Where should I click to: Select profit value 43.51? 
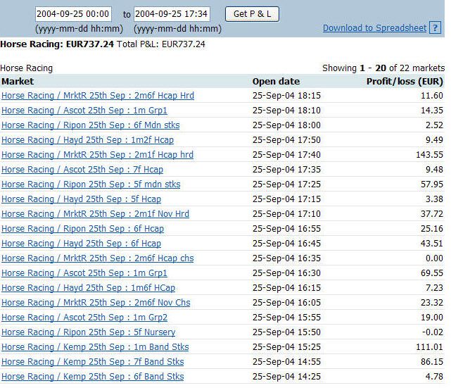coord(432,243)
